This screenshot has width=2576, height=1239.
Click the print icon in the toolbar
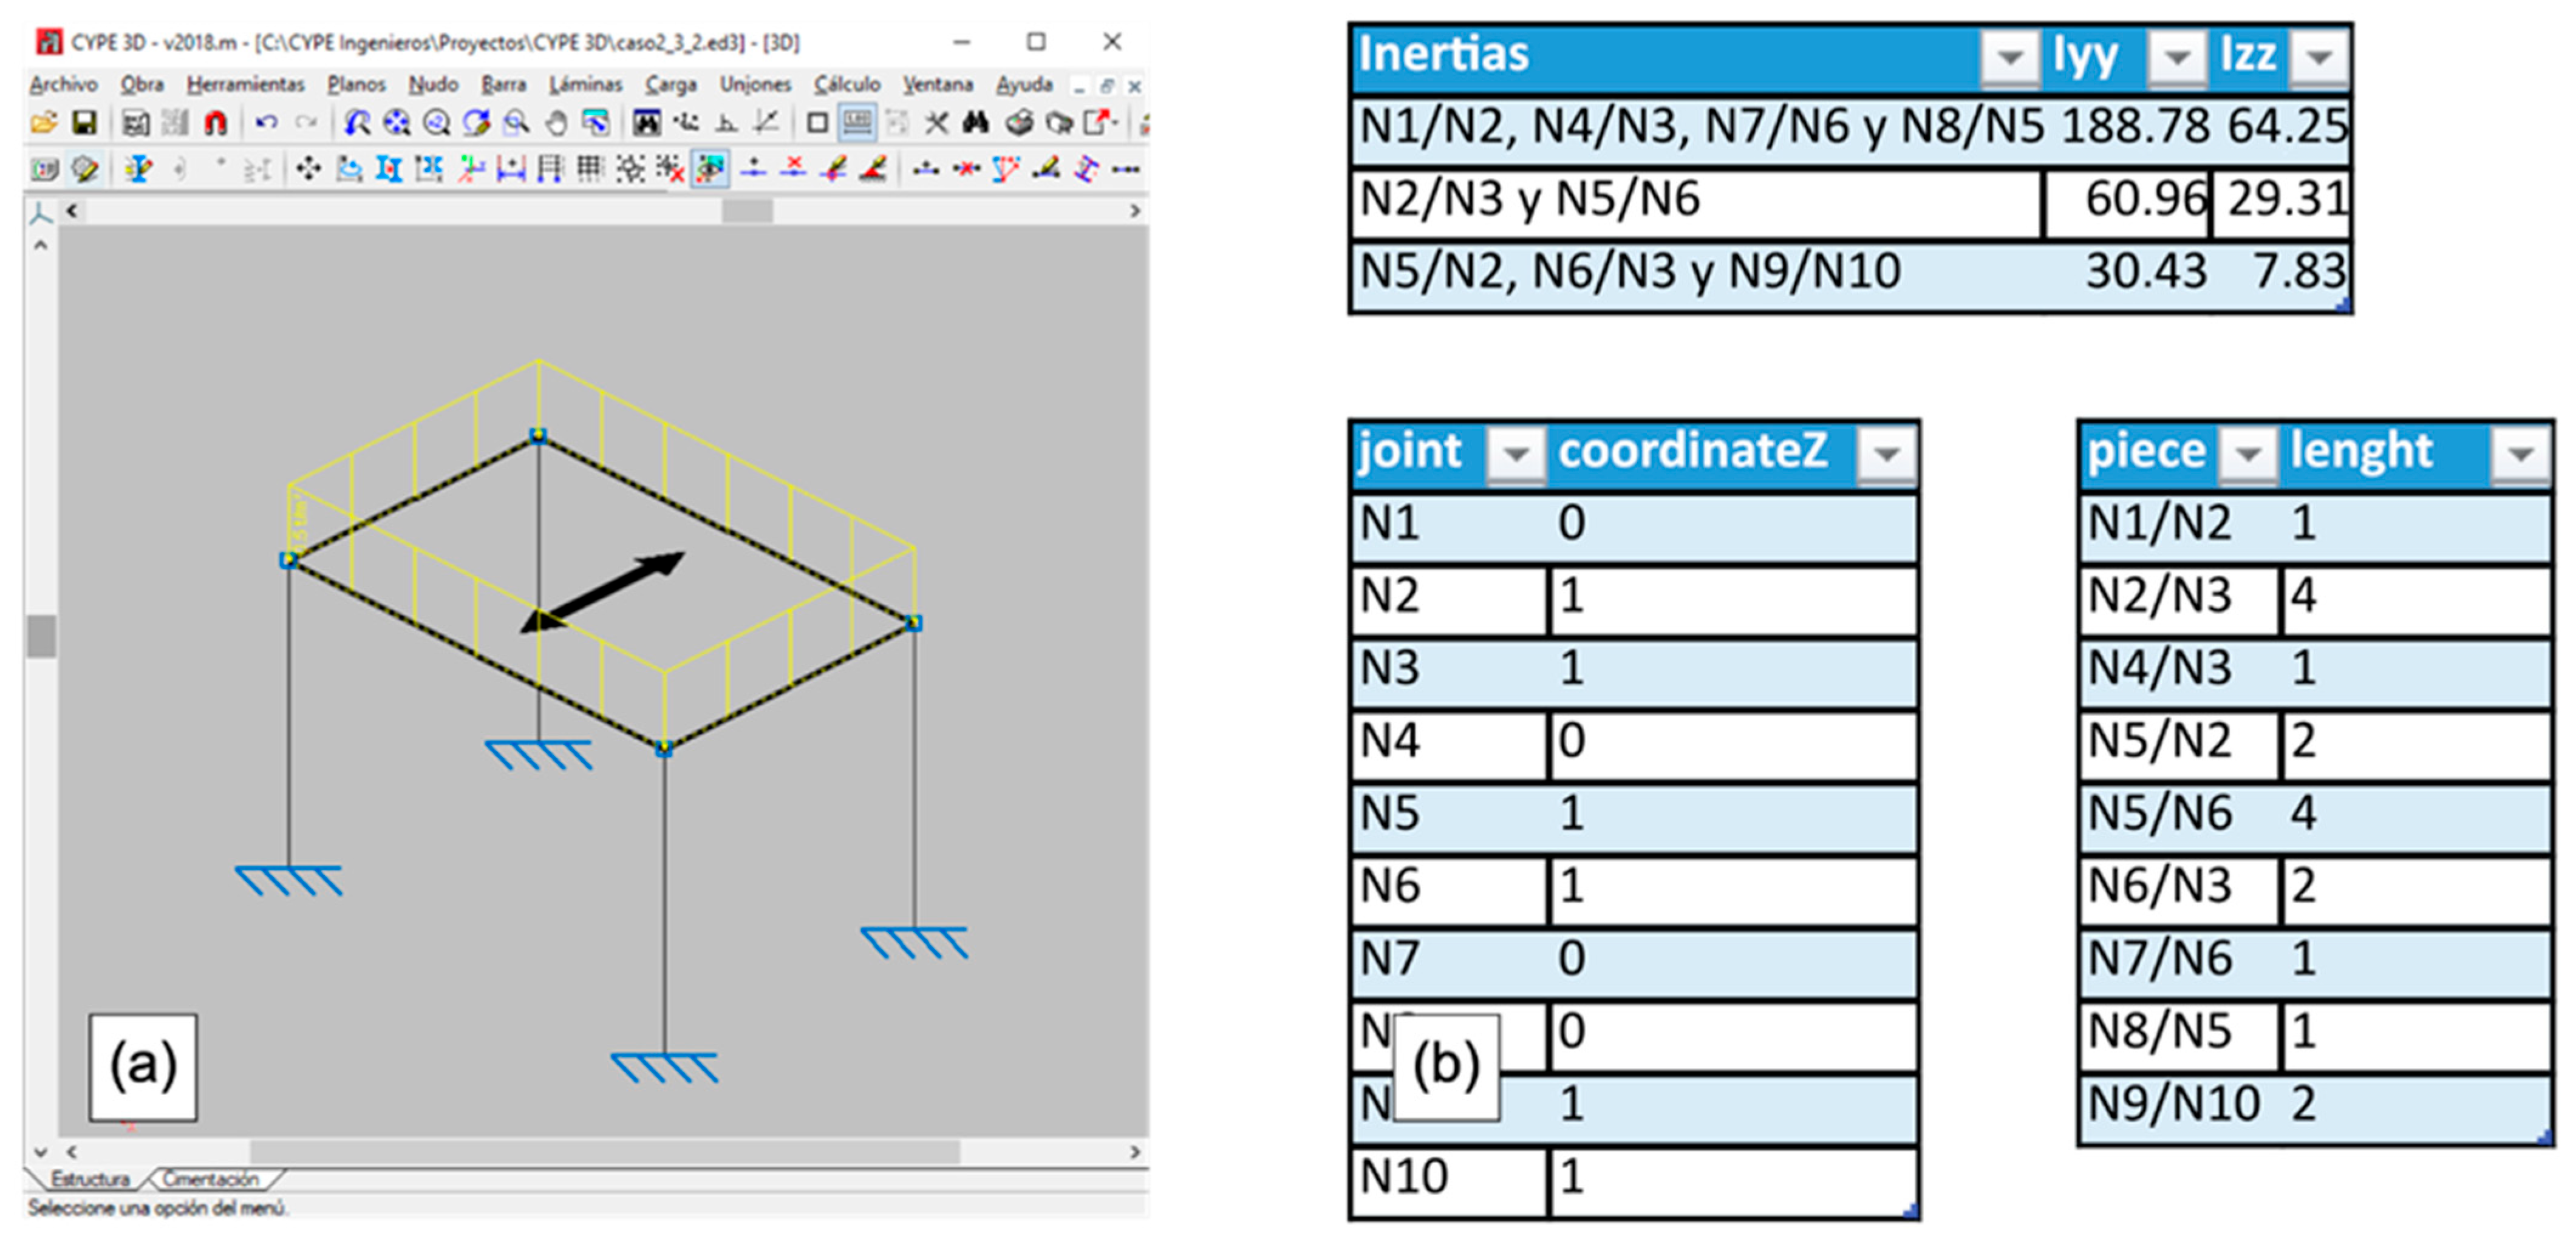tap(1019, 123)
